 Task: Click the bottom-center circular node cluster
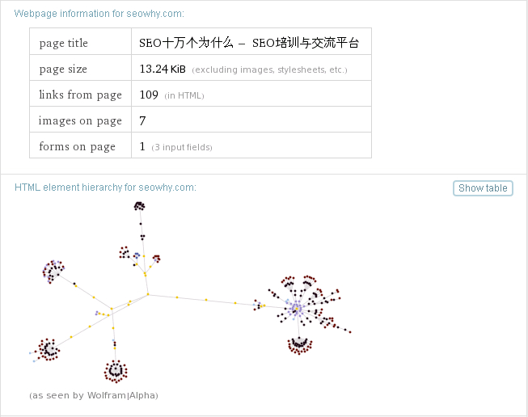[x=116, y=371]
